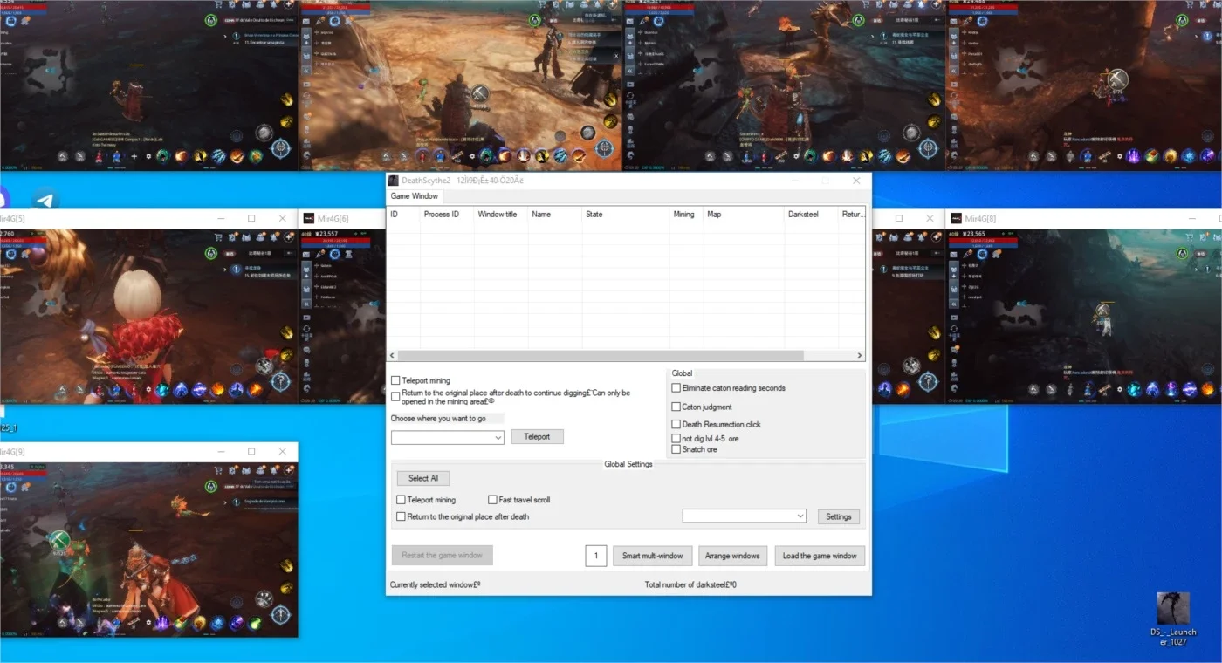Screen dimensions: 1222x663
Task: Click the window count field showing 1
Action: [x=596, y=556]
